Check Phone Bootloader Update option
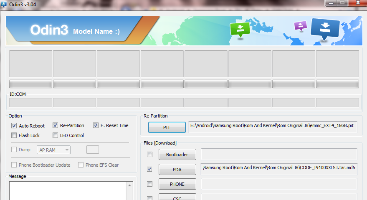Screen dimensions: 367x200 coord(14,165)
